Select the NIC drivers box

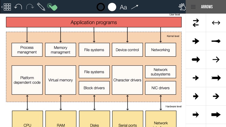(x=161, y=88)
